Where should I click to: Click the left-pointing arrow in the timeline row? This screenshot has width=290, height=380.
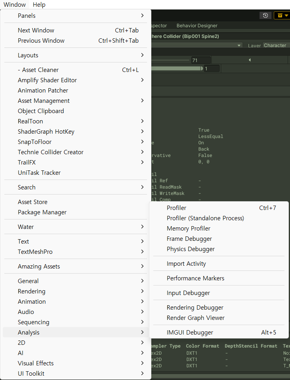coord(250,60)
